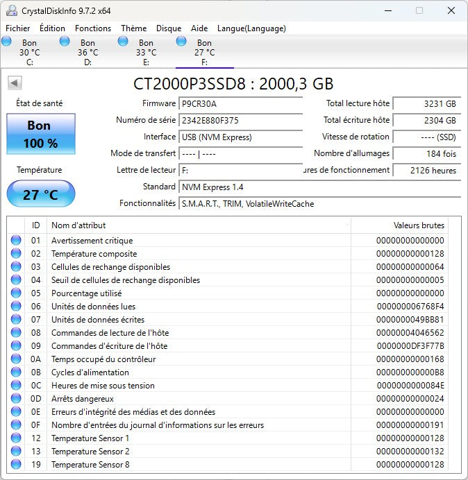Click the serial number field 2342E880F375

tap(240, 120)
